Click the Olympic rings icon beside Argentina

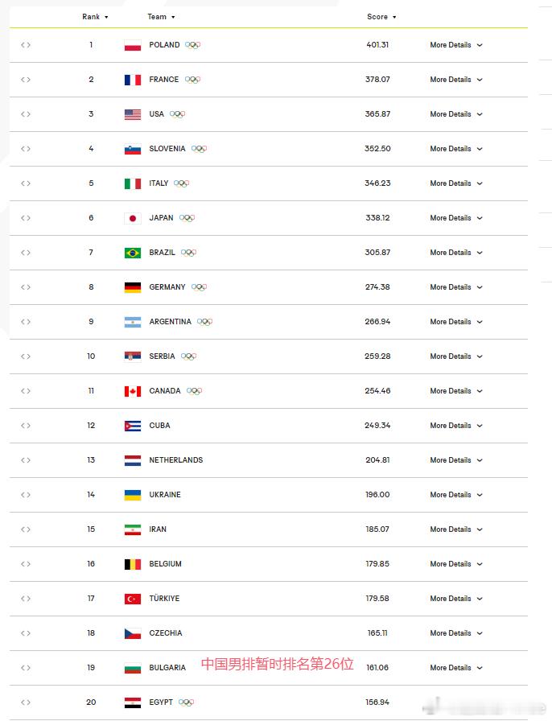tap(204, 321)
